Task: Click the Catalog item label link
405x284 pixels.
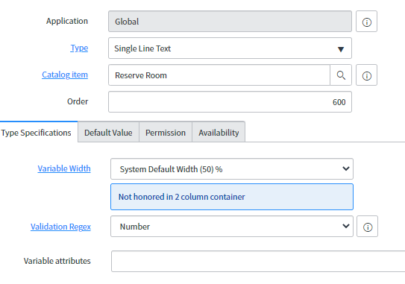Action: (65, 75)
